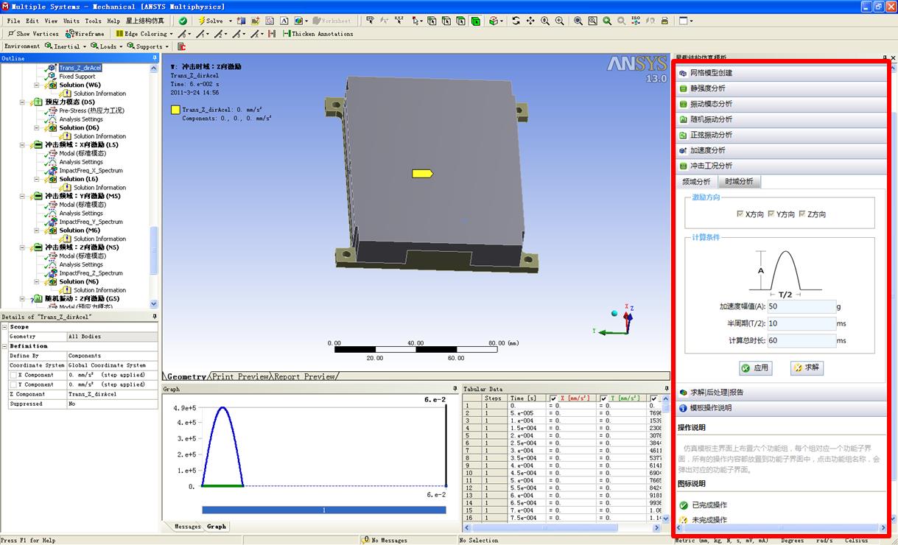Click the Fixed Support tree icon
The height and width of the screenshot is (545, 898).
click(52, 77)
